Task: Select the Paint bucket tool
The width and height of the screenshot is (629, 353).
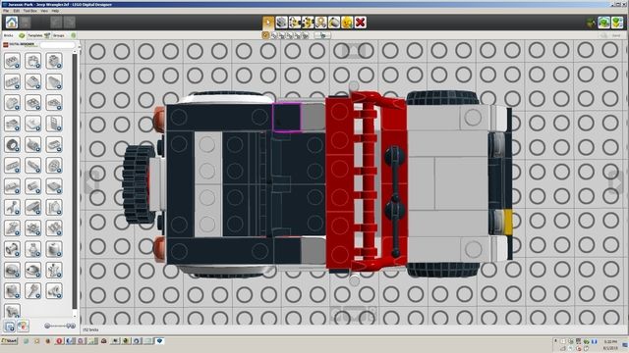Action: pos(334,23)
